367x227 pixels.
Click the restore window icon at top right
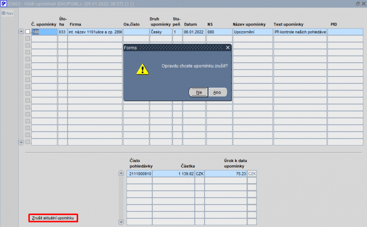[x=358, y=4]
